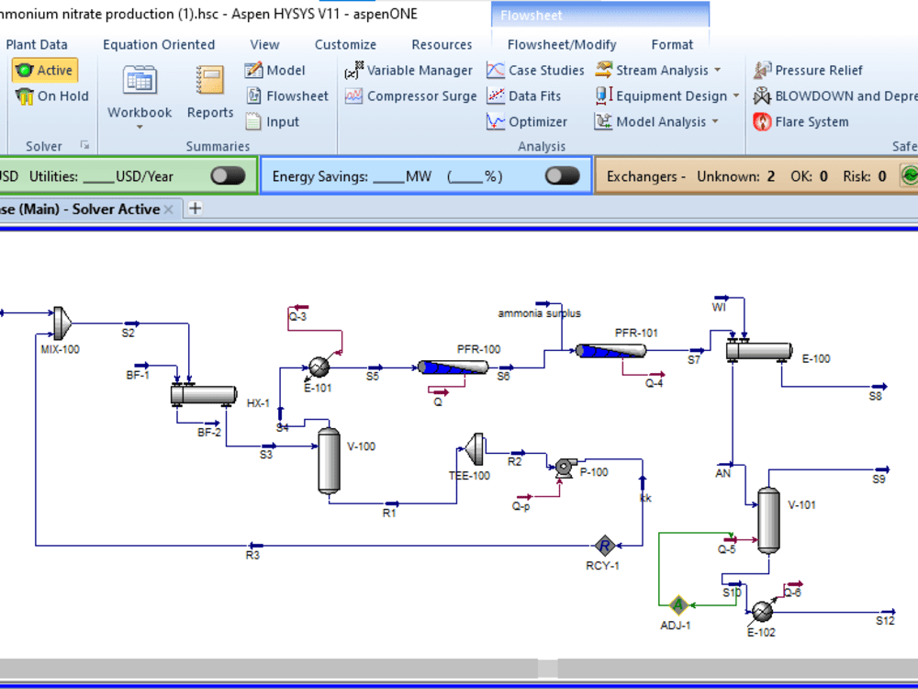This screenshot has height=689, width=918.
Task: Open Compressor Surge analysis
Action: coord(411,96)
